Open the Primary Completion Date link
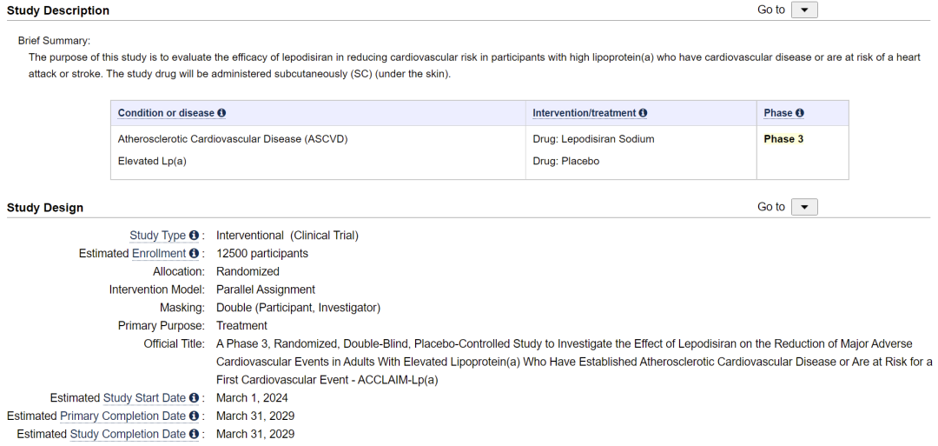Screen dimensions: 938x446 pos(122,416)
